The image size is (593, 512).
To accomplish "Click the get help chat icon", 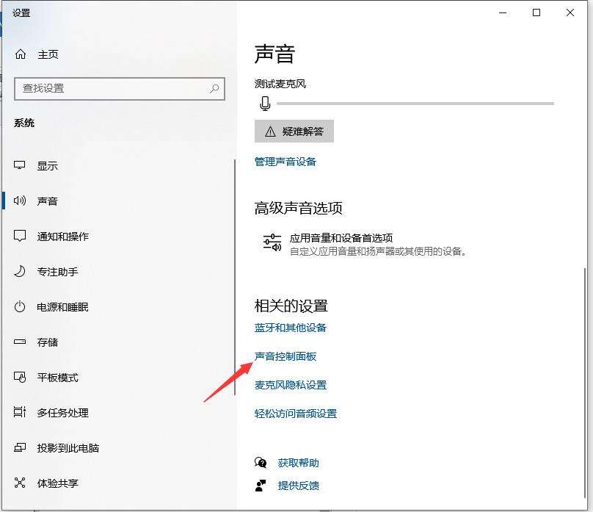I will click(x=261, y=463).
